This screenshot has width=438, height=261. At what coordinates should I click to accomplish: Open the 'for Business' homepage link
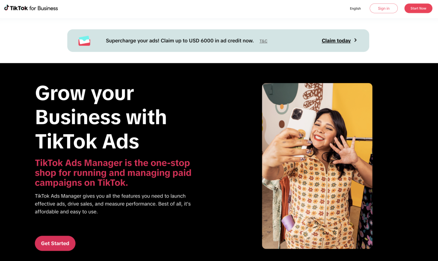point(44,8)
